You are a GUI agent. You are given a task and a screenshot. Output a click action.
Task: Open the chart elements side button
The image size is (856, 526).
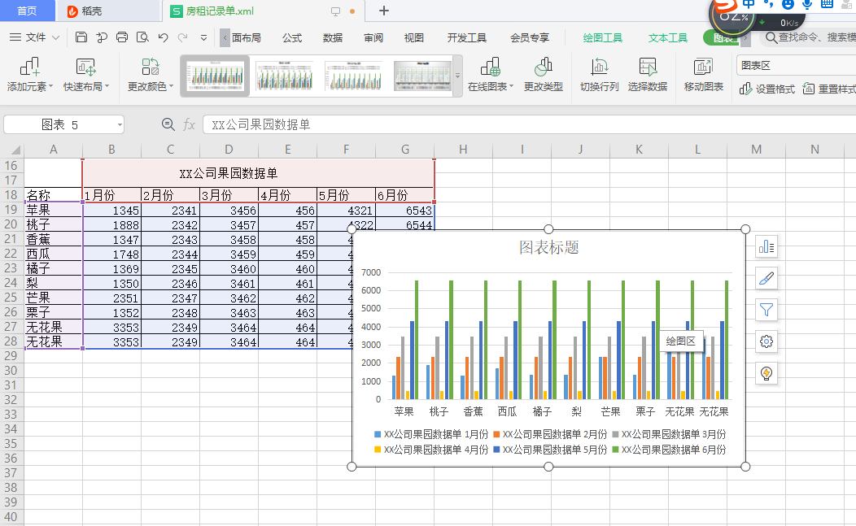click(x=766, y=246)
